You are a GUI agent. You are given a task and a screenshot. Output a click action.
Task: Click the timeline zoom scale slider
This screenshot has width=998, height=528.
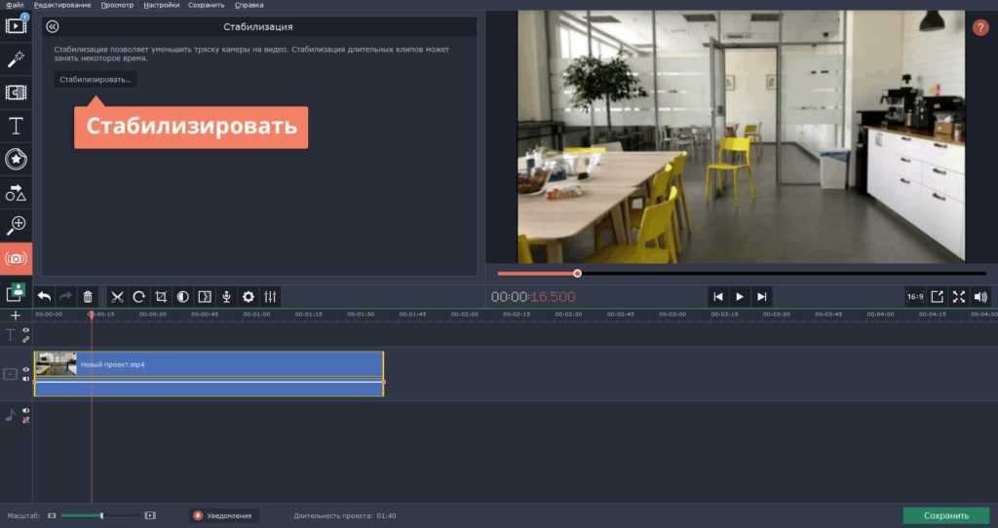point(101,515)
